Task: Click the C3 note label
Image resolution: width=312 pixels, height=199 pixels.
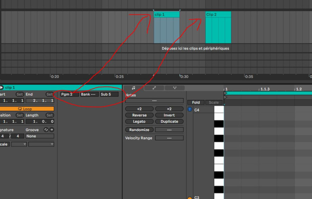Action: [197, 197]
